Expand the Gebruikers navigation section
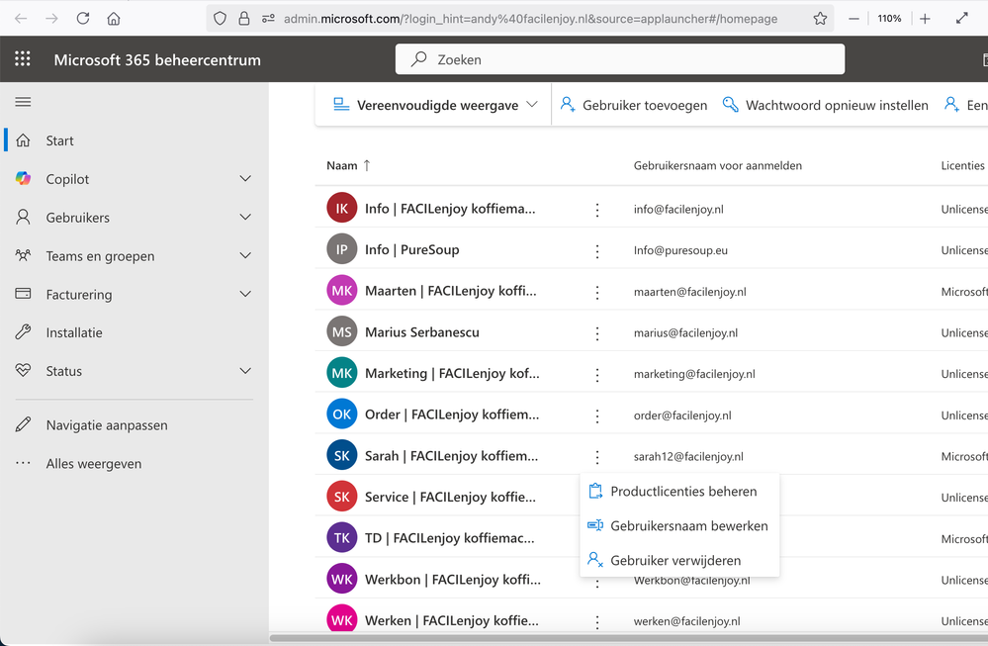This screenshot has height=646, width=988. tap(245, 218)
